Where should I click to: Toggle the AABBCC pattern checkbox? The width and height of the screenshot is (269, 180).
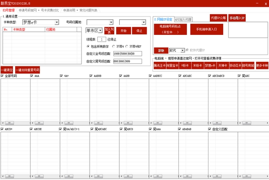tap(150, 76)
